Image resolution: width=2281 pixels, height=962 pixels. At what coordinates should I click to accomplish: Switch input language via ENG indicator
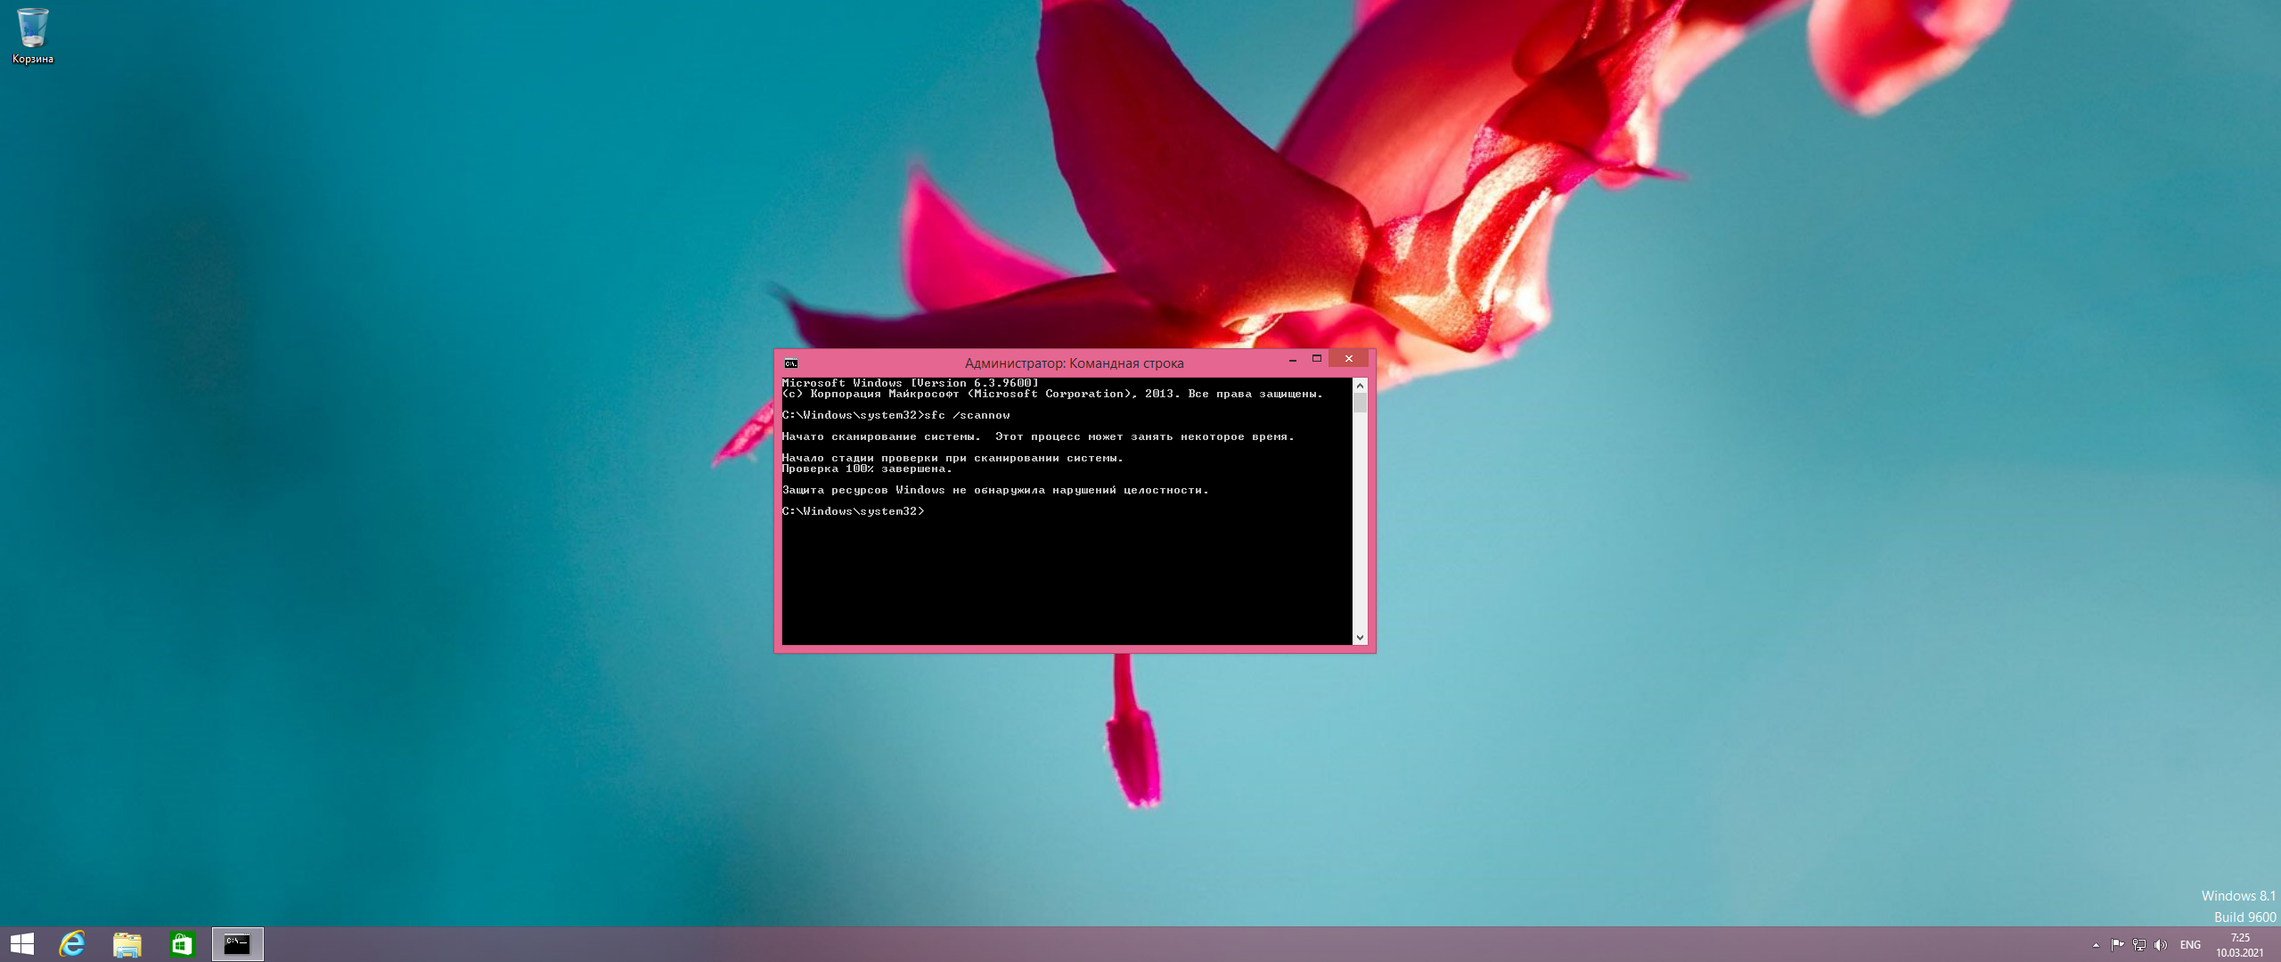[x=2190, y=945]
